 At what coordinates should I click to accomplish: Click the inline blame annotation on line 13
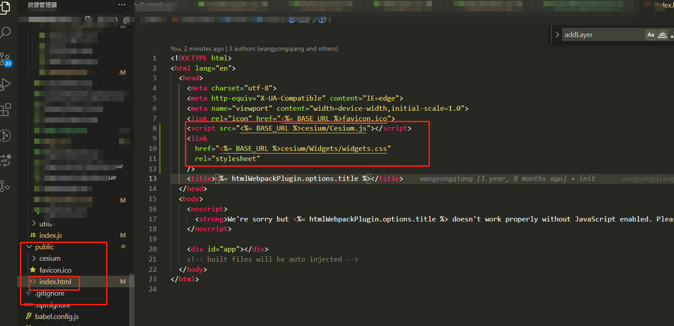pyautogui.click(x=507, y=179)
